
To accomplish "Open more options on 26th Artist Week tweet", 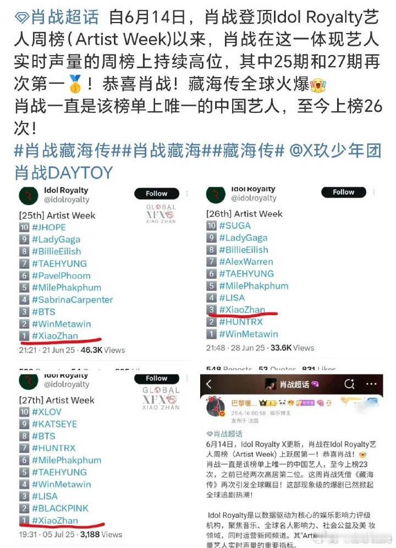I will 373,192.
